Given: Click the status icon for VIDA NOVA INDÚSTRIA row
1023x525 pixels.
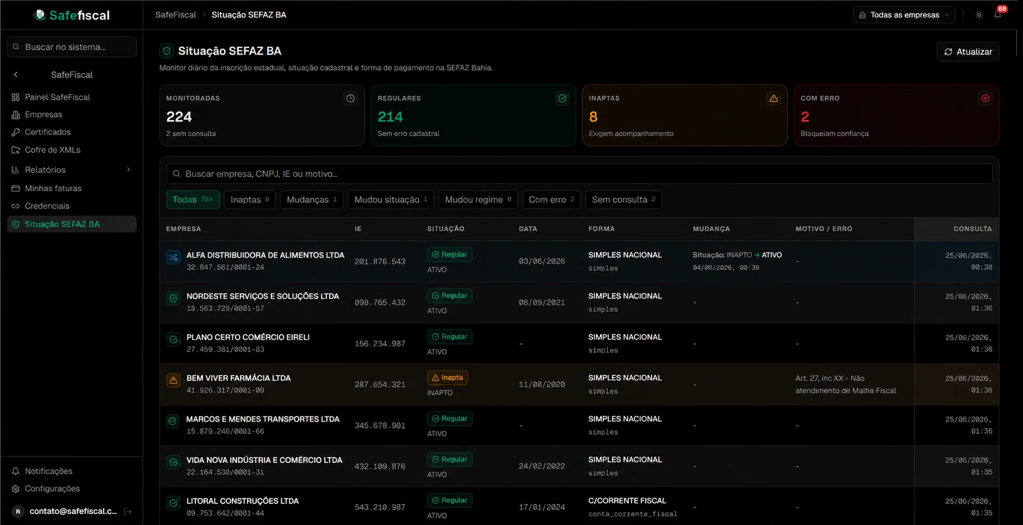Looking at the screenshot, I should pyautogui.click(x=173, y=462).
